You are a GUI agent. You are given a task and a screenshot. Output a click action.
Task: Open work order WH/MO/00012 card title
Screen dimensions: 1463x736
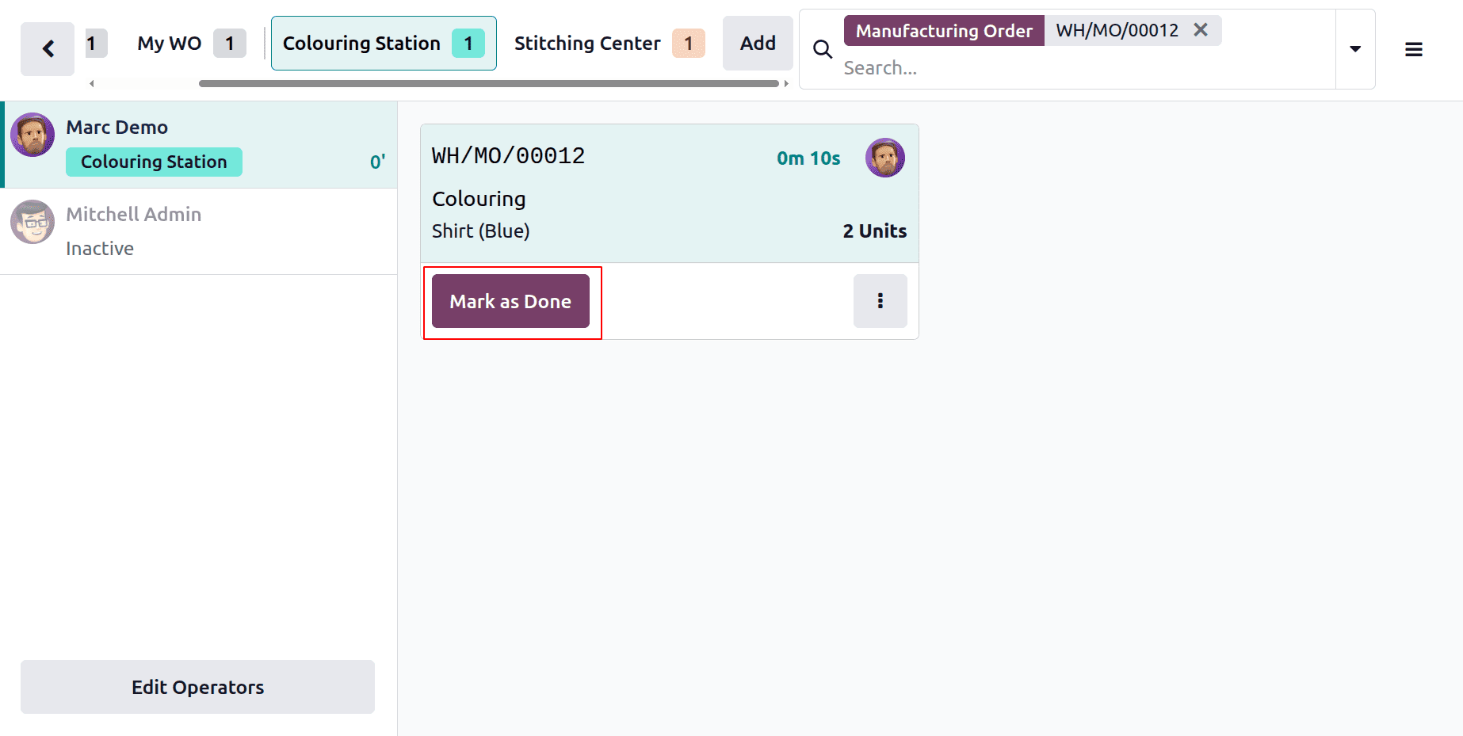click(508, 156)
